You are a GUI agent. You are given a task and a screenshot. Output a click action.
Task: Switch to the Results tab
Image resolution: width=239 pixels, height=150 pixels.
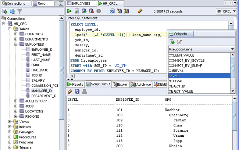pyautogui.click(x=75, y=84)
